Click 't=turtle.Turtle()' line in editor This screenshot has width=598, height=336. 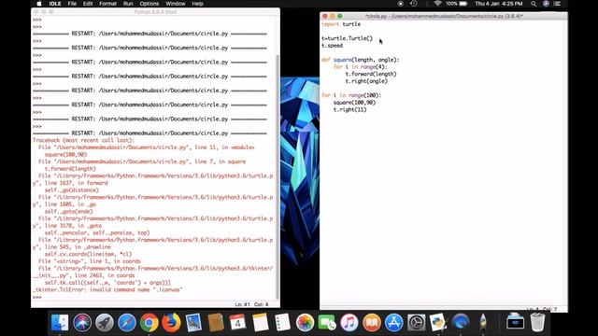pos(347,38)
